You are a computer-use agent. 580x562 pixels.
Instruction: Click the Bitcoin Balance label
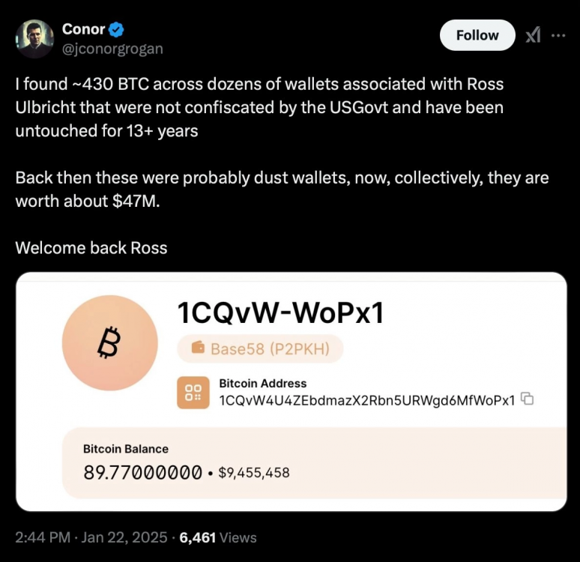click(x=125, y=449)
